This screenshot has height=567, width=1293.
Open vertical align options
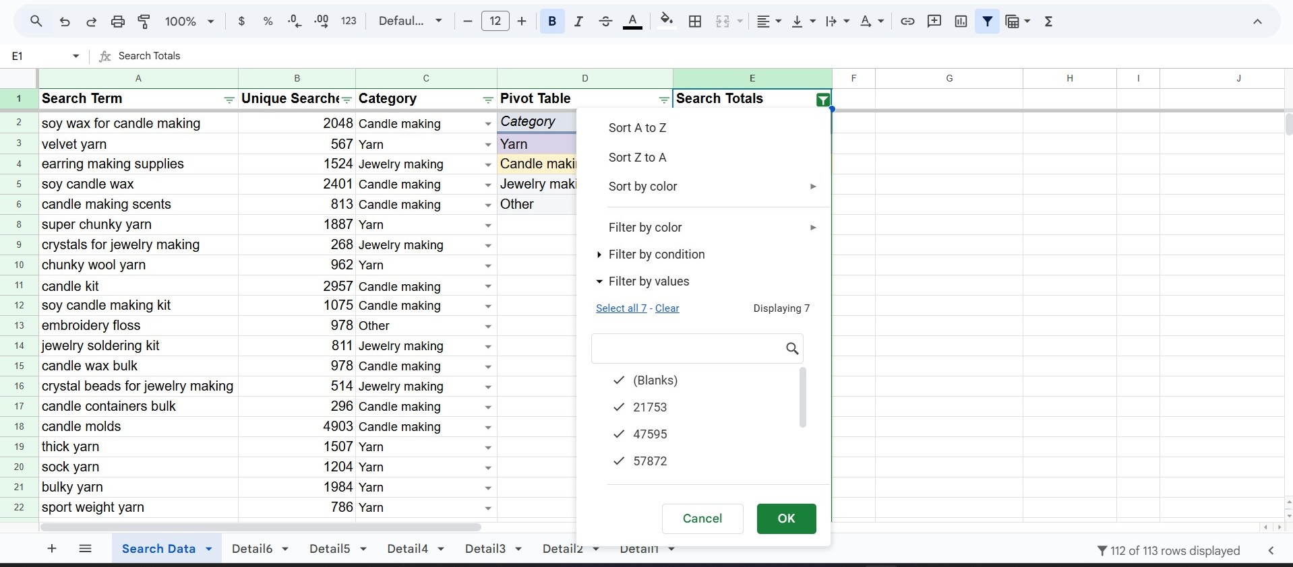803,22
